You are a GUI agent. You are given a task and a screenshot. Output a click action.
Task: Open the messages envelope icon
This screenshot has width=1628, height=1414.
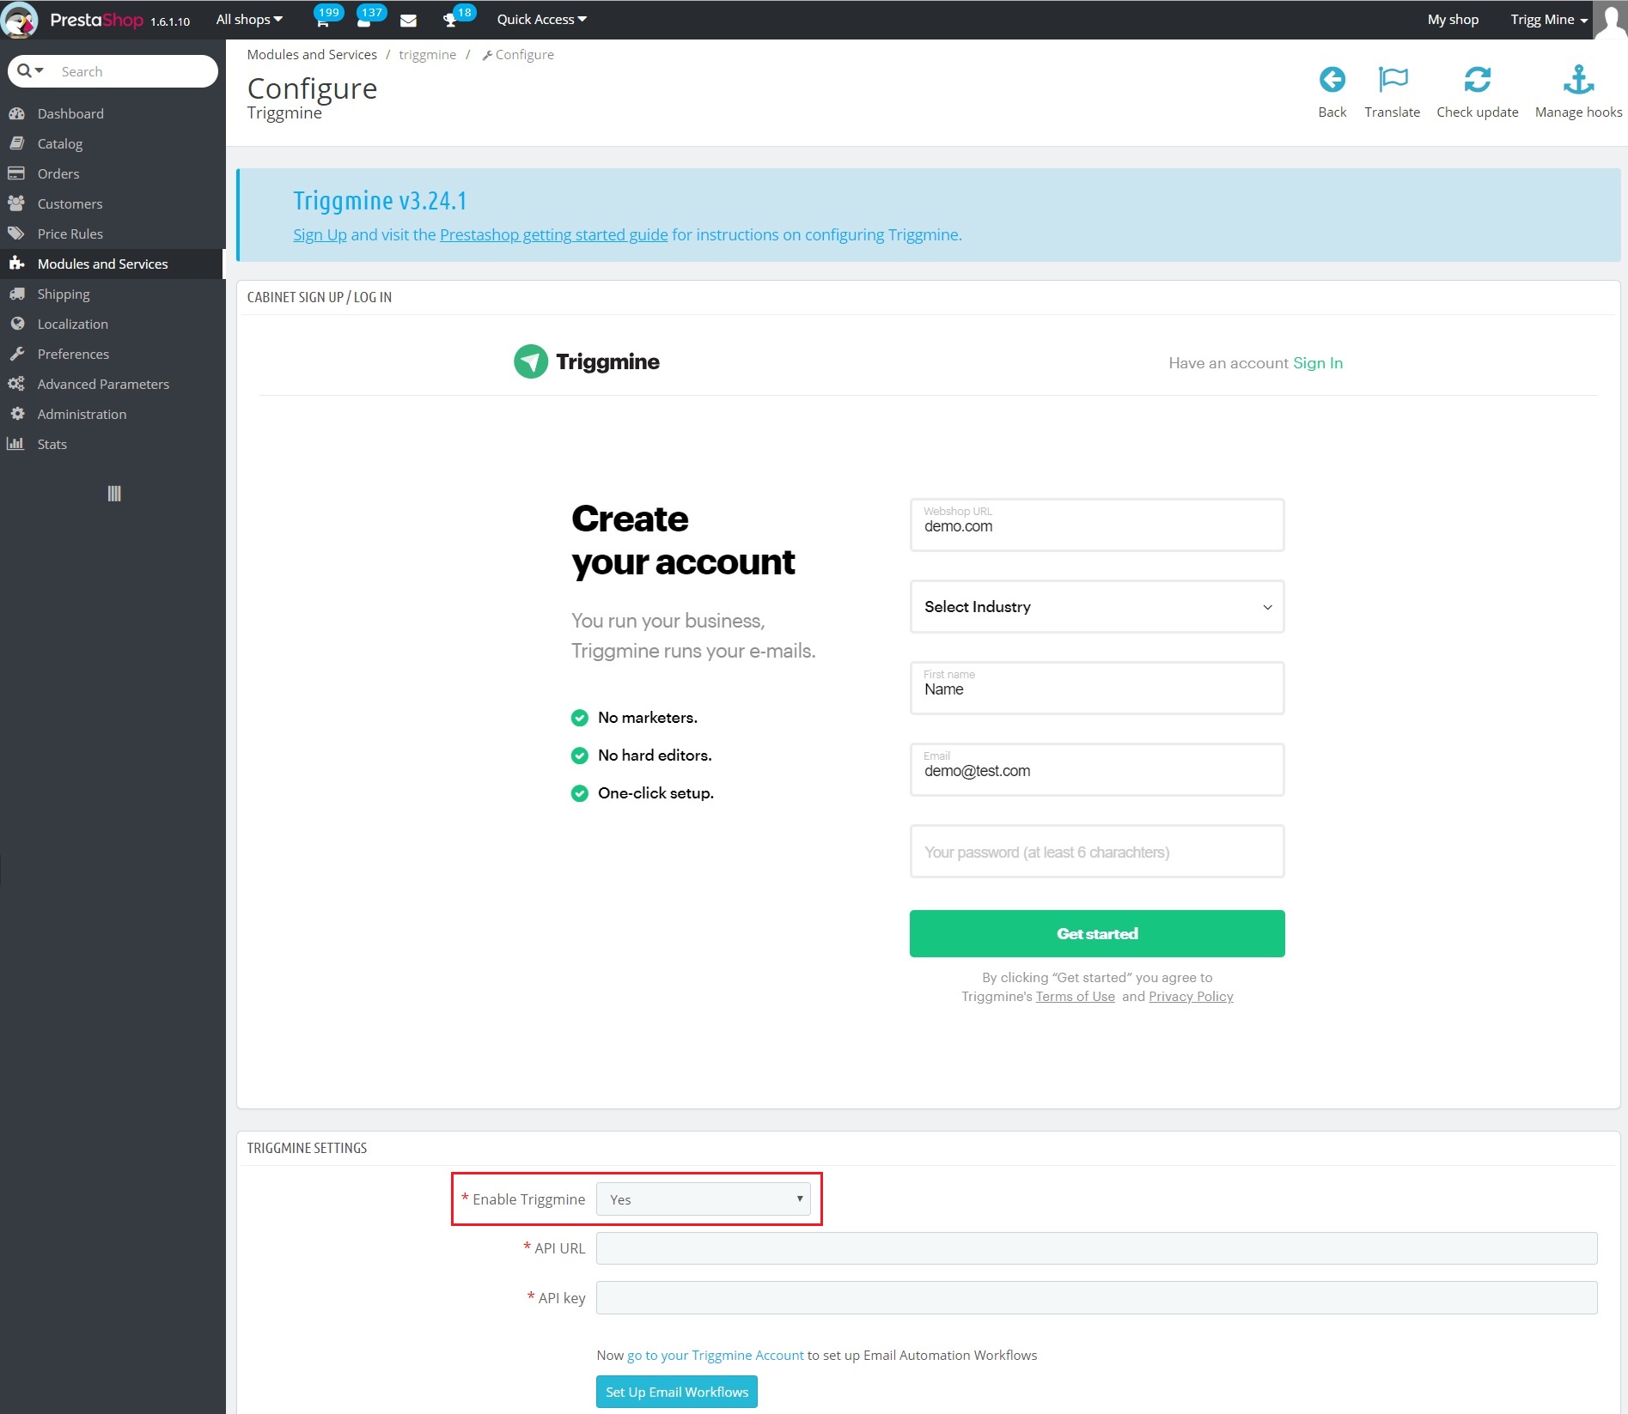(x=408, y=21)
